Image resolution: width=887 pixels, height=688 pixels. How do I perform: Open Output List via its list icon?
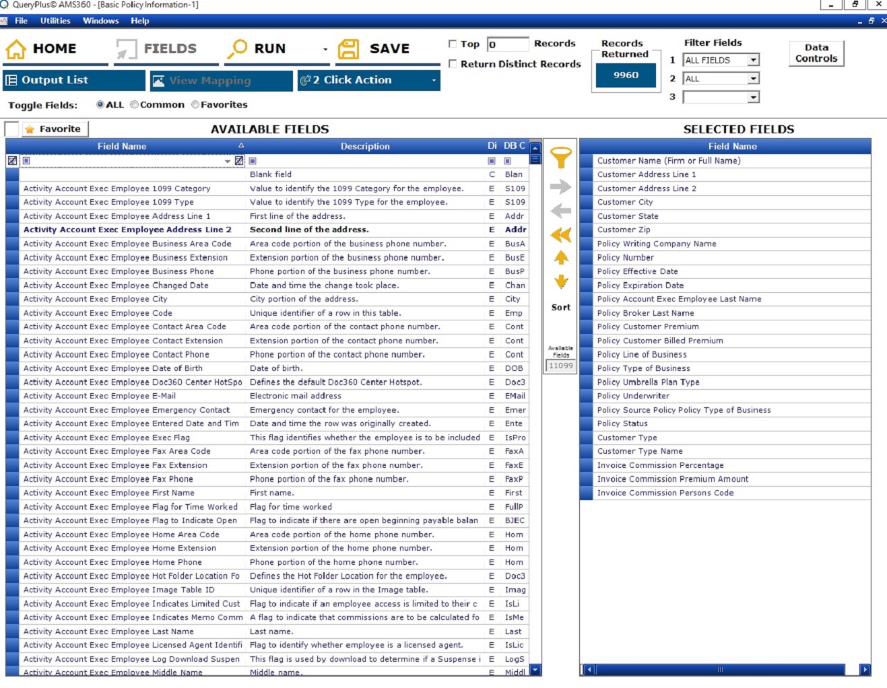11,80
